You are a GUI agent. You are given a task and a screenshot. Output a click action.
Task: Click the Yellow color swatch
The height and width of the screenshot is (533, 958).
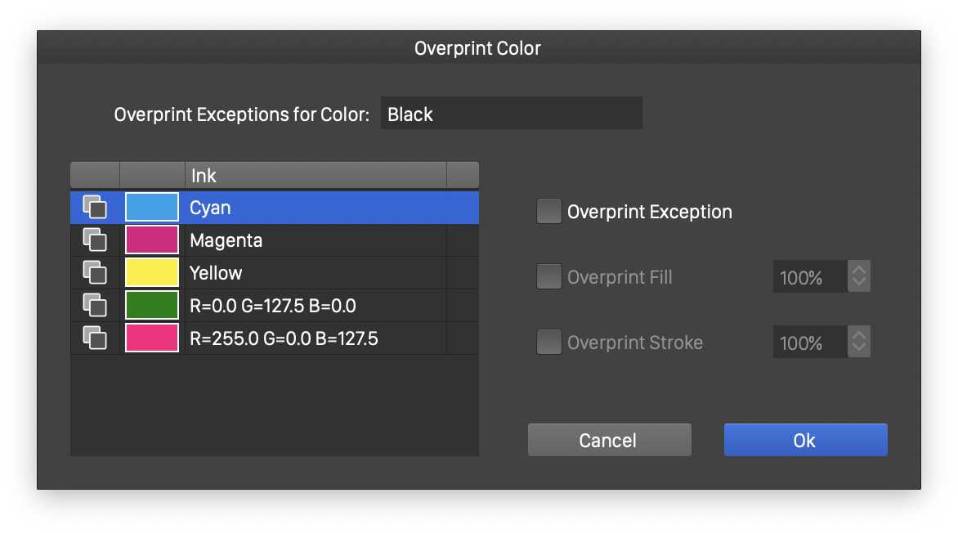click(x=152, y=273)
